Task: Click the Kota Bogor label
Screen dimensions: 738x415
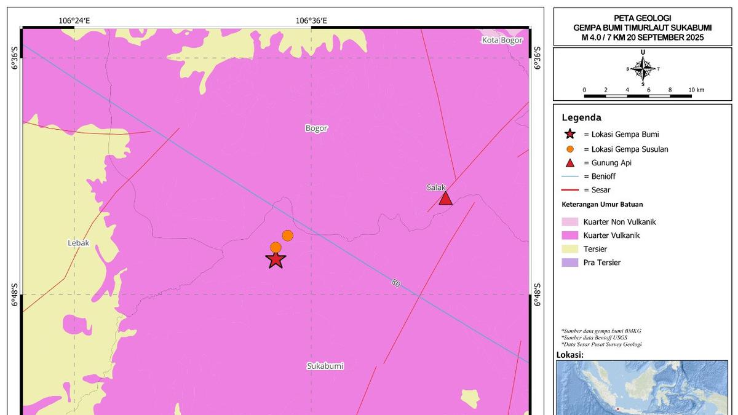Action: click(502, 41)
